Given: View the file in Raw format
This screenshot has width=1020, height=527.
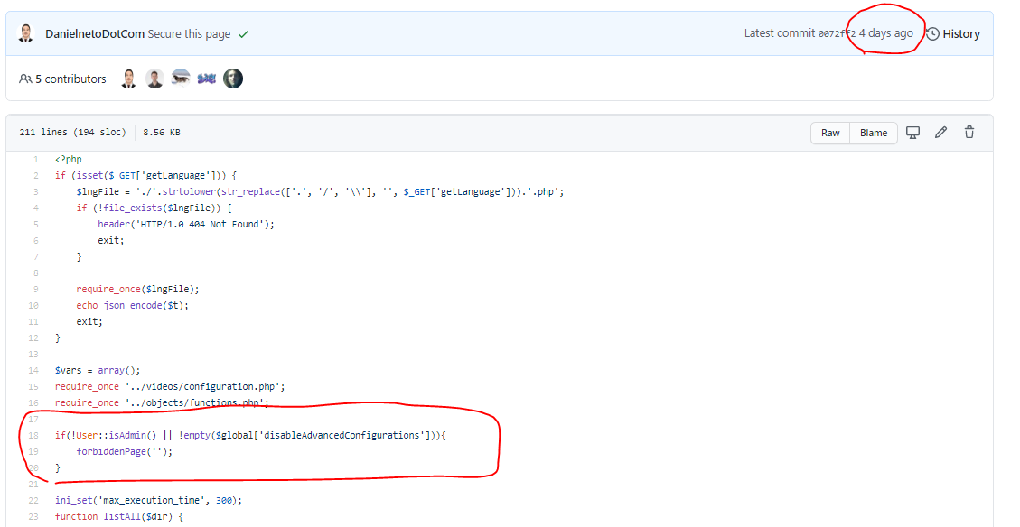Looking at the screenshot, I should click(x=830, y=133).
